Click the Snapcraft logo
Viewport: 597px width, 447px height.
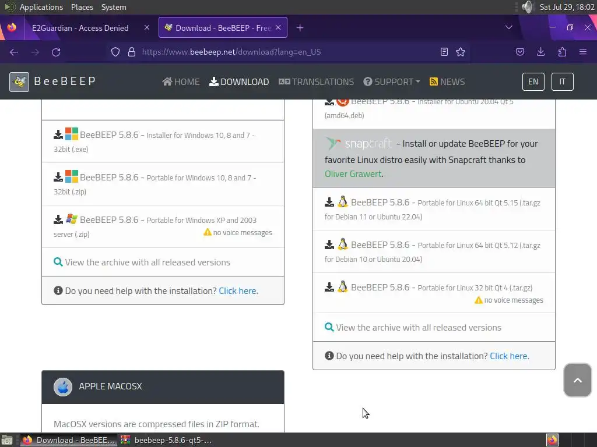point(359,144)
